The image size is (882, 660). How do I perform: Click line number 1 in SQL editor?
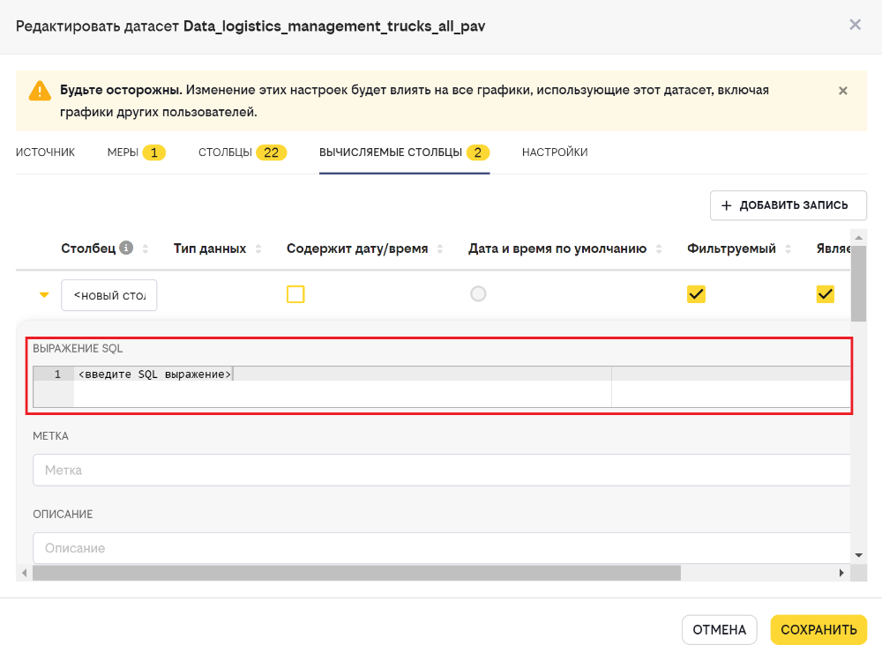[x=57, y=374]
